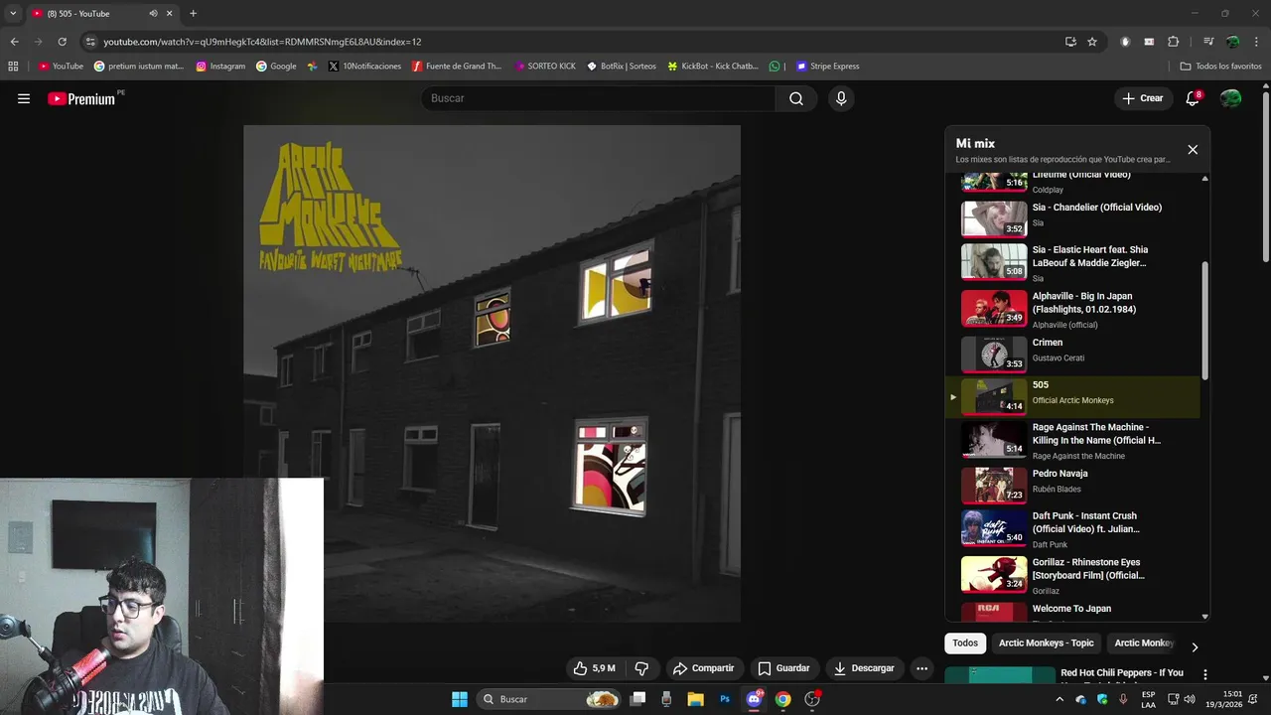The height and width of the screenshot is (715, 1271).
Task: Open the YouTube hamburger guide menu
Action: (x=24, y=98)
